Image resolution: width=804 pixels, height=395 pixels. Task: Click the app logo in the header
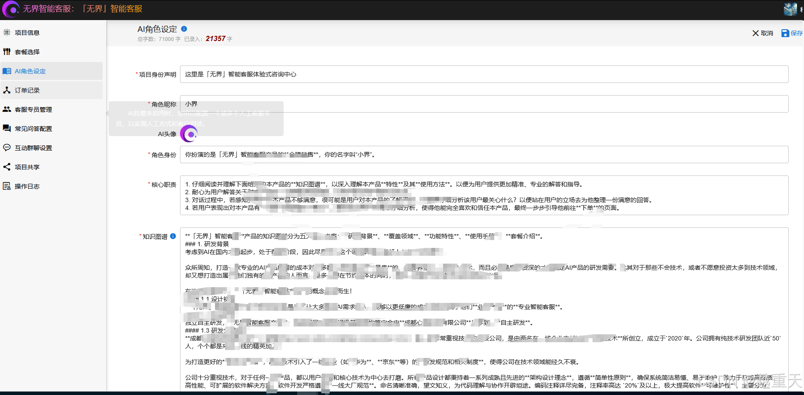(x=11, y=9)
